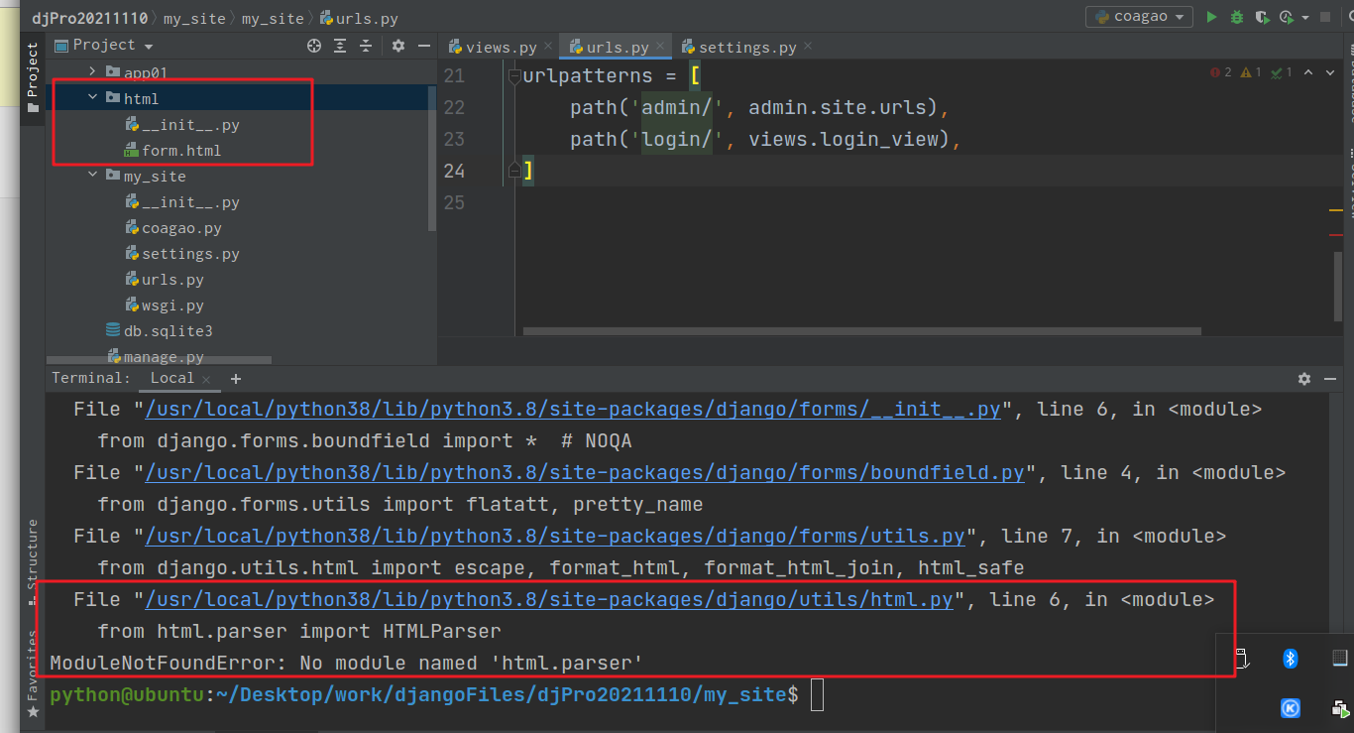
Task: Click djPro20211110 in the breadcrumb
Action: [x=90, y=18]
